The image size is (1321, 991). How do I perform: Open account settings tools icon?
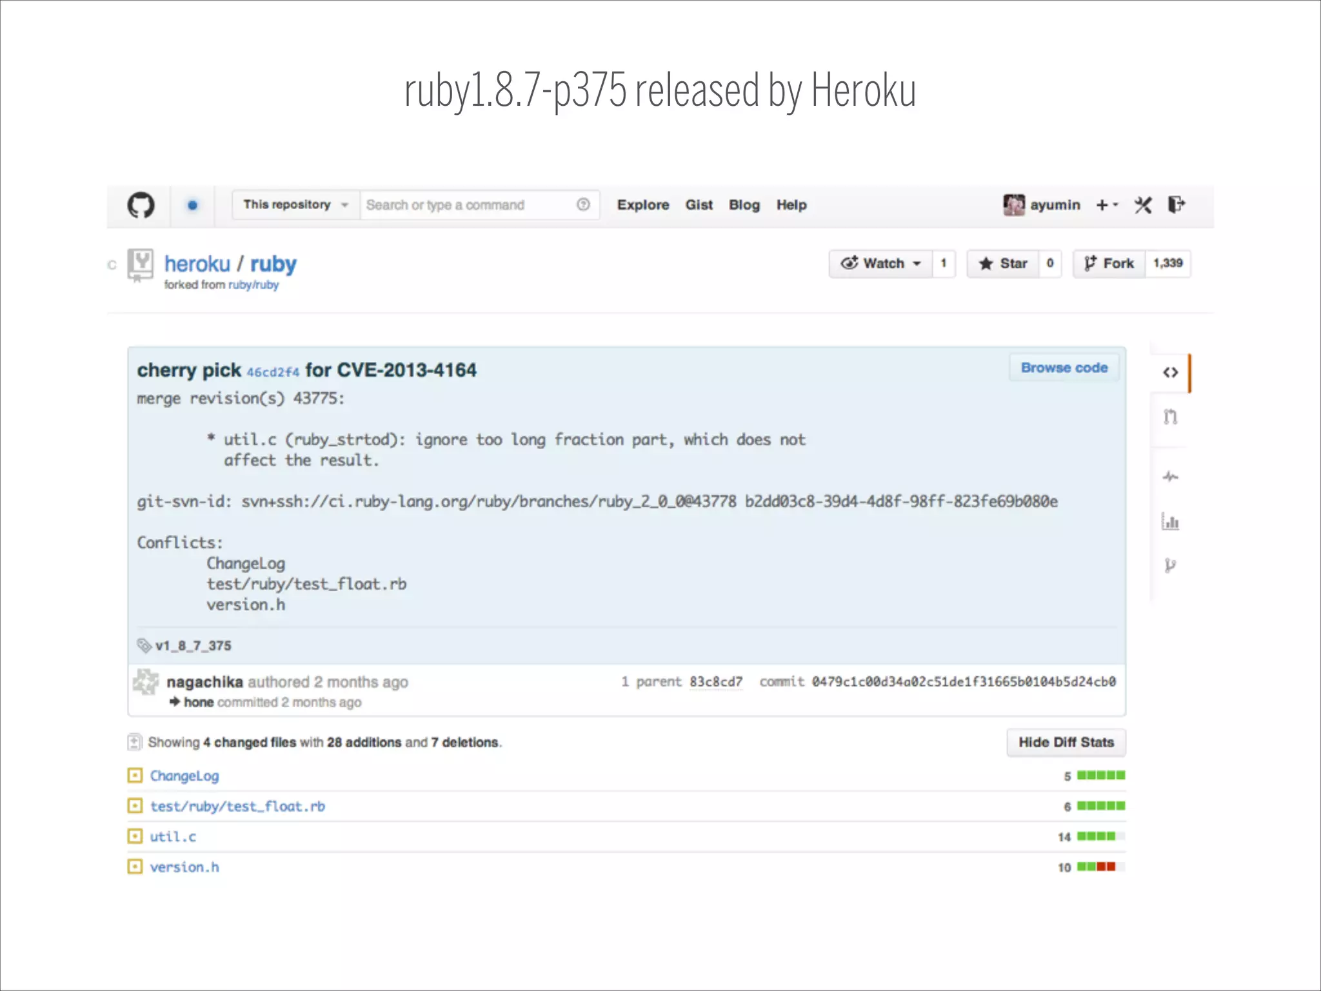tap(1143, 205)
